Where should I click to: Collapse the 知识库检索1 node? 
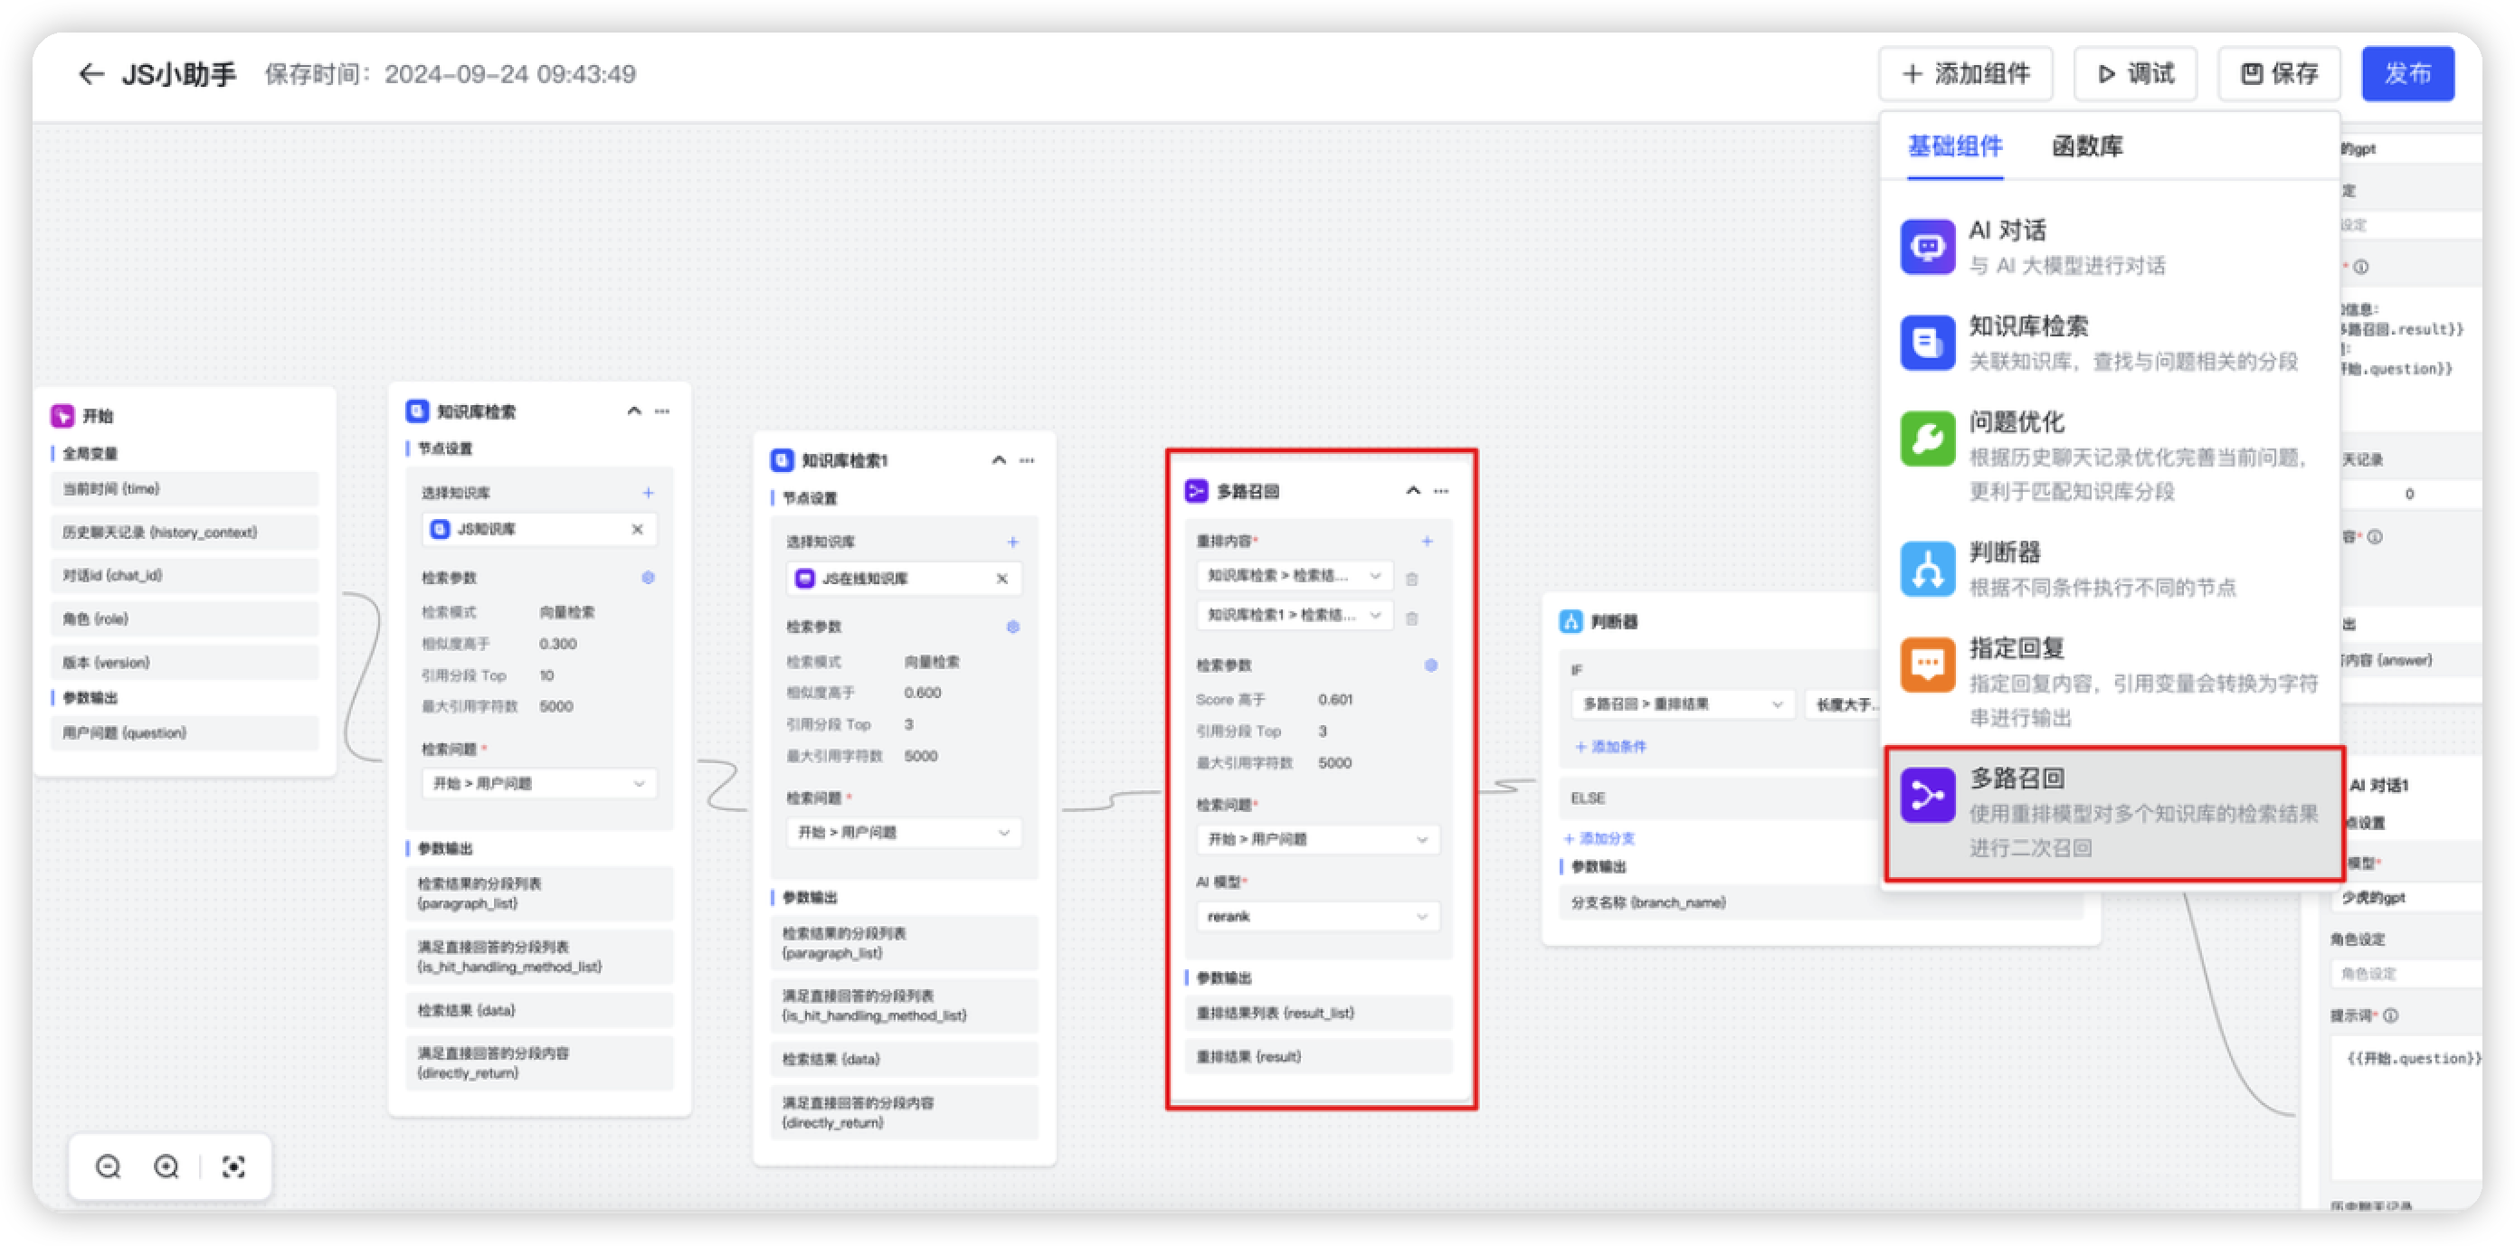999,459
